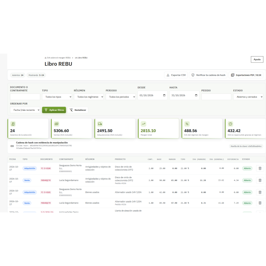Click the ledger icon on the 24 asientos card
This screenshot has height=266, width=266.
13,124
